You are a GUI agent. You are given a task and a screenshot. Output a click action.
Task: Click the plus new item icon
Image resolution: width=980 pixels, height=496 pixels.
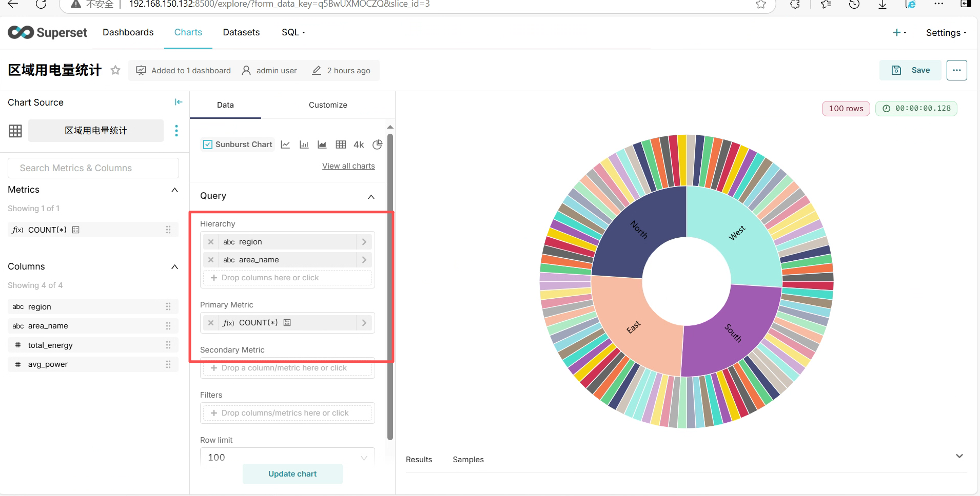[899, 32]
